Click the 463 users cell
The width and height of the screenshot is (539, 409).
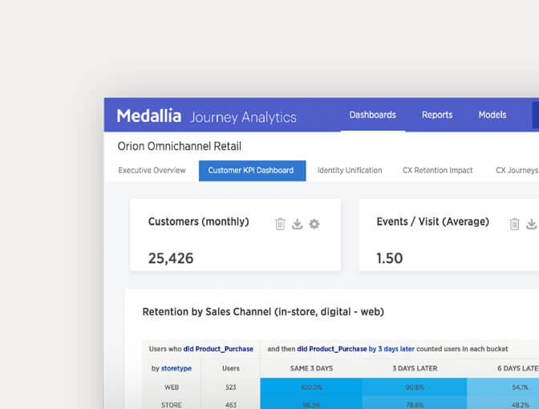(x=231, y=405)
